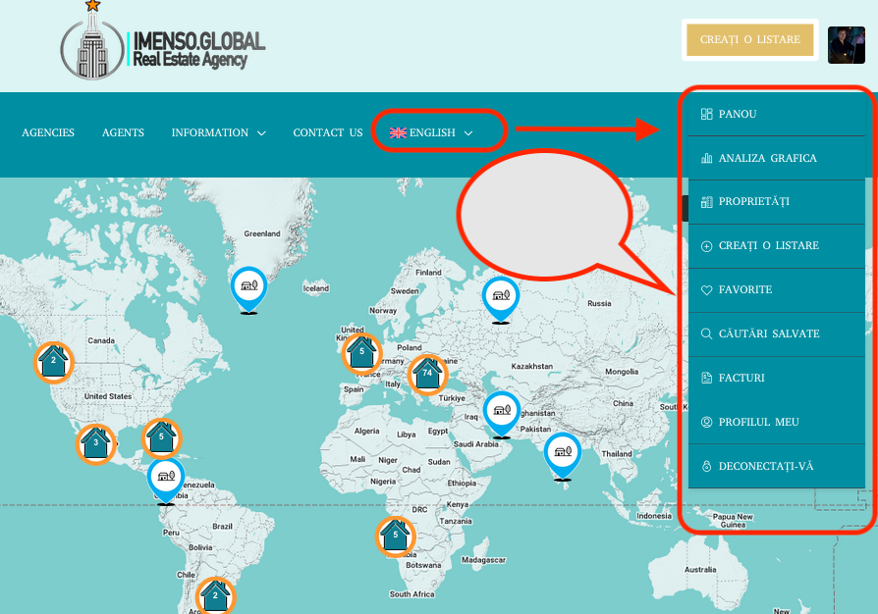
Task: Click the Proprietăți building icon
Action: point(707,202)
